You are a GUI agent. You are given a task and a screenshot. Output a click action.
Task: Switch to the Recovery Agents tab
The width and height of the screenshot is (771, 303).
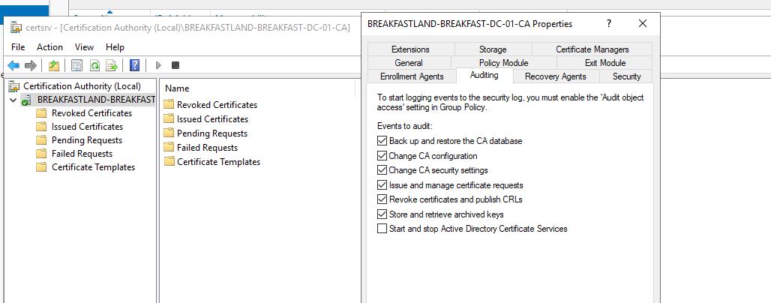coord(555,76)
